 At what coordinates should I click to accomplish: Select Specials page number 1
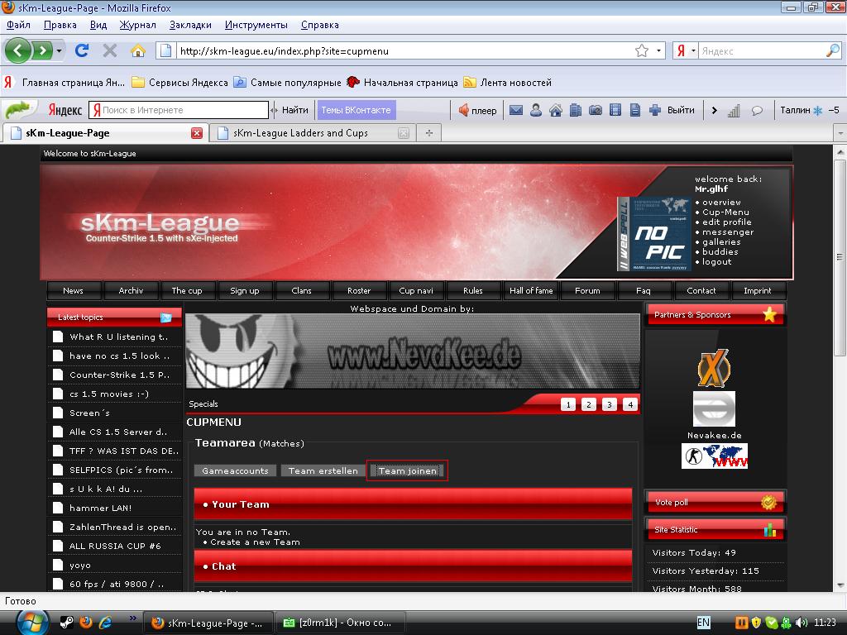[x=567, y=404]
